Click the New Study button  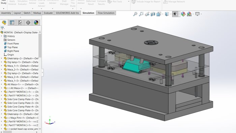[x=4, y=2]
